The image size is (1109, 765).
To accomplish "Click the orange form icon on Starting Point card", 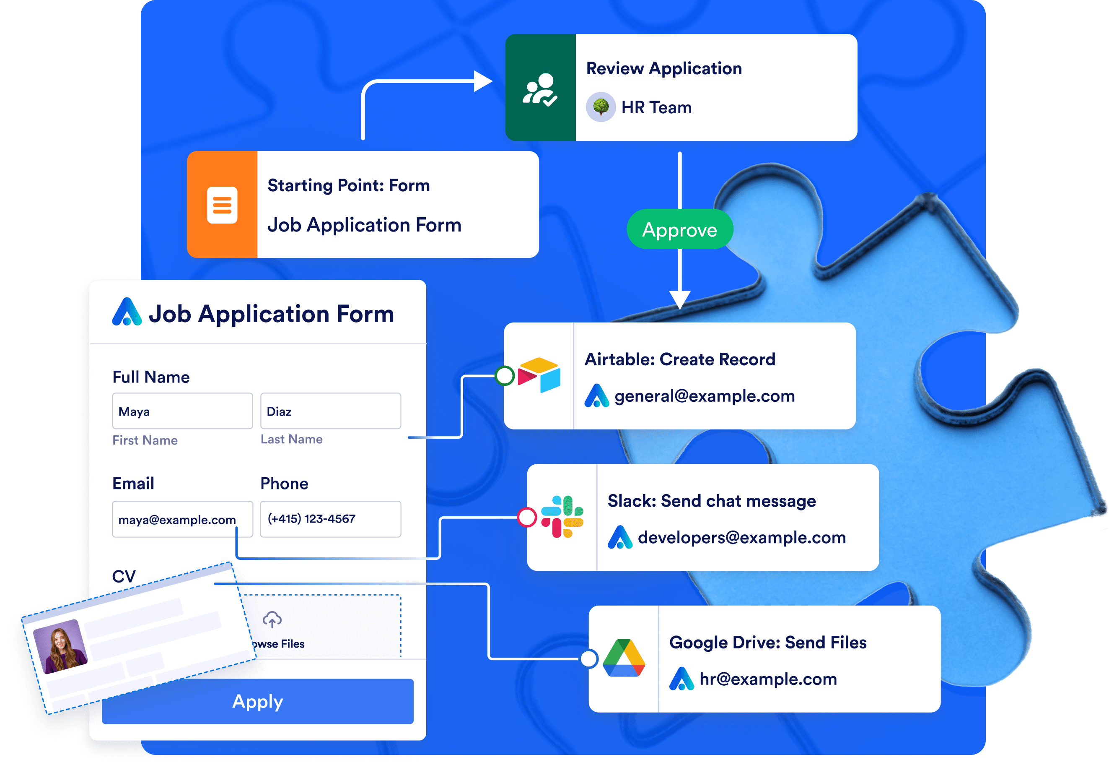I will [222, 205].
